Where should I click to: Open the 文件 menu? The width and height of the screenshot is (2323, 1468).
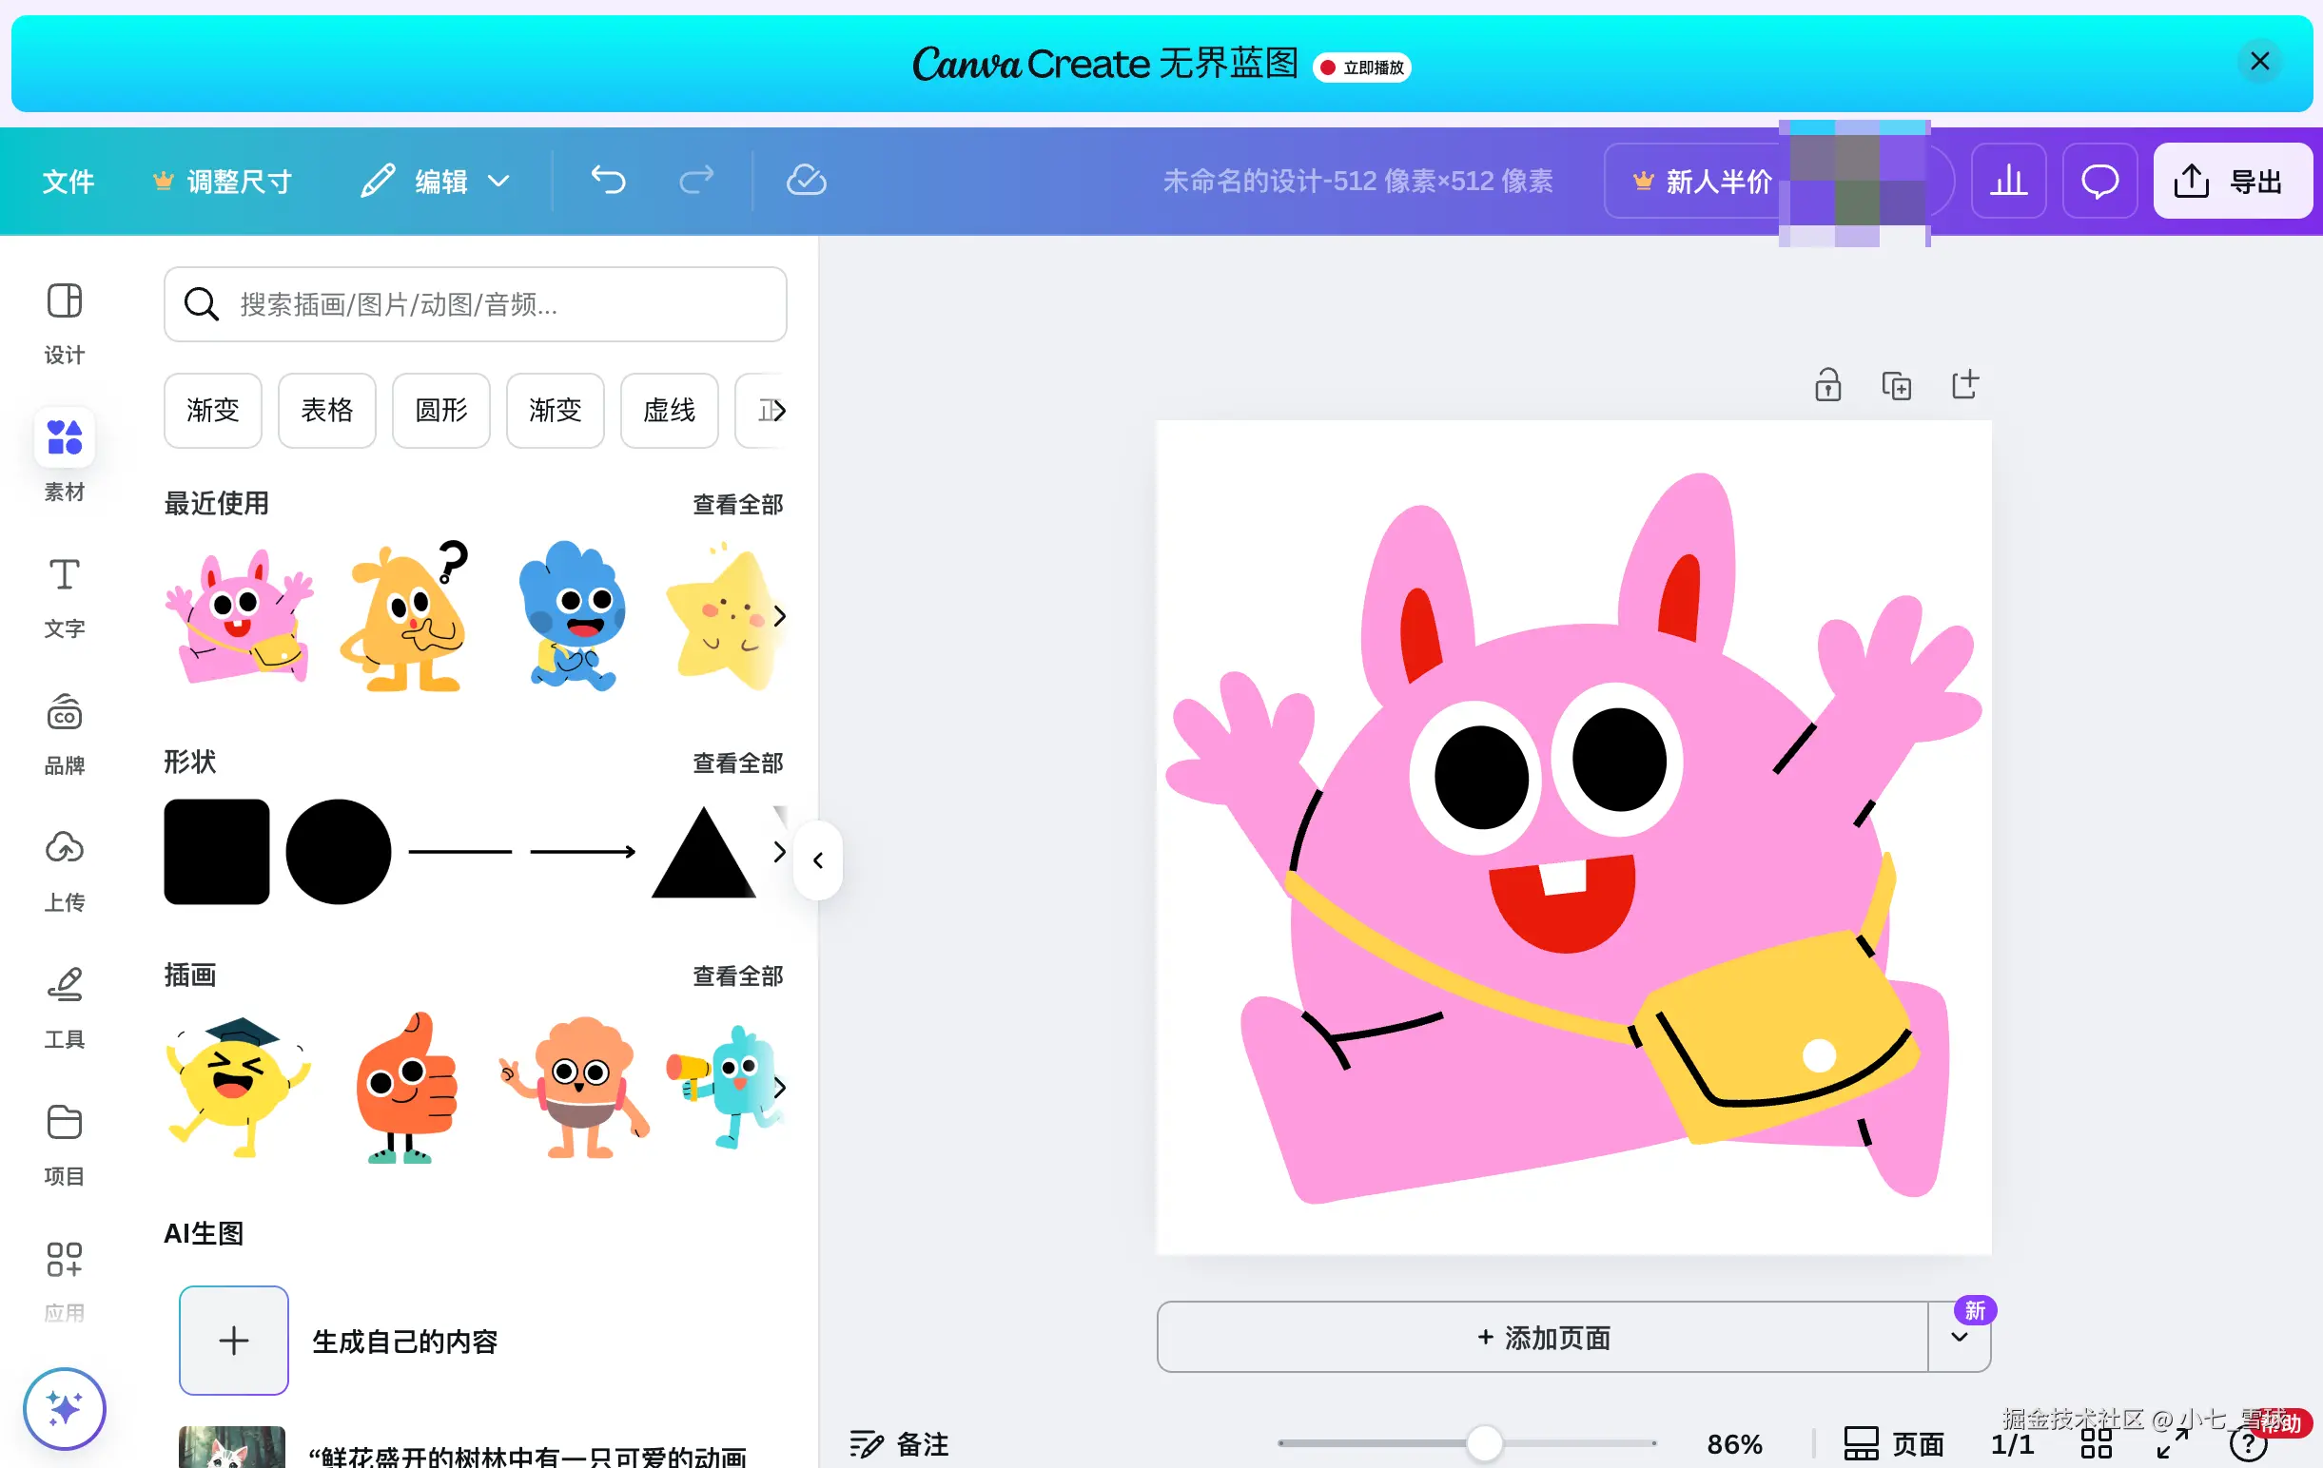click(68, 181)
